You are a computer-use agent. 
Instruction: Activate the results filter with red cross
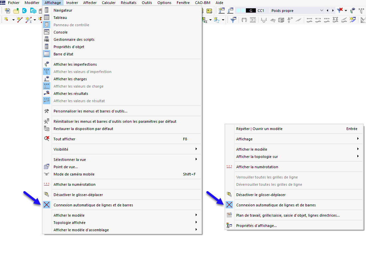340,10
